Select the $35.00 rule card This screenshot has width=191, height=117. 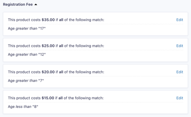95,24
